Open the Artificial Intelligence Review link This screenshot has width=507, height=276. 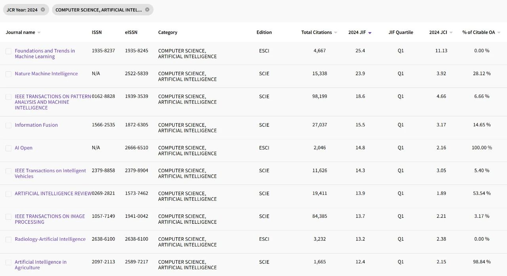pyautogui.click(x=53, y=194)
